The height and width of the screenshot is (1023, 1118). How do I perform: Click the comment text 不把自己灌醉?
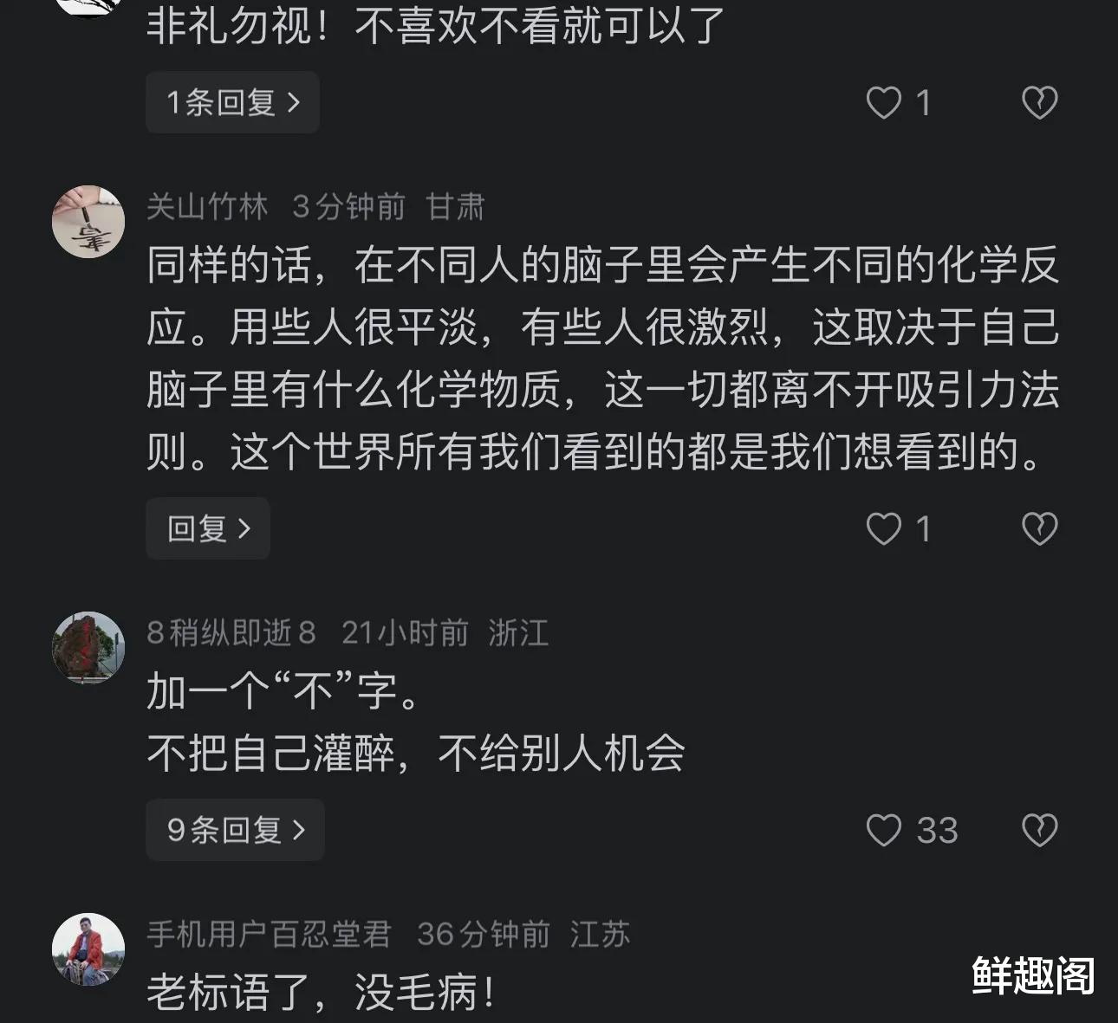pyautogui.click(x=416, y=753)
